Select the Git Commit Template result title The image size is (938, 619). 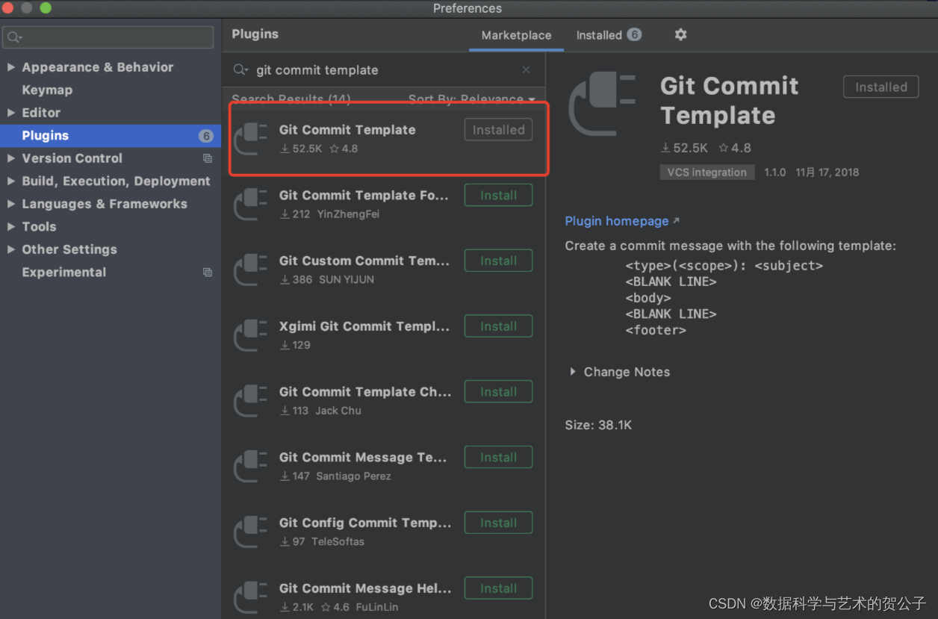tap(347, 130)
